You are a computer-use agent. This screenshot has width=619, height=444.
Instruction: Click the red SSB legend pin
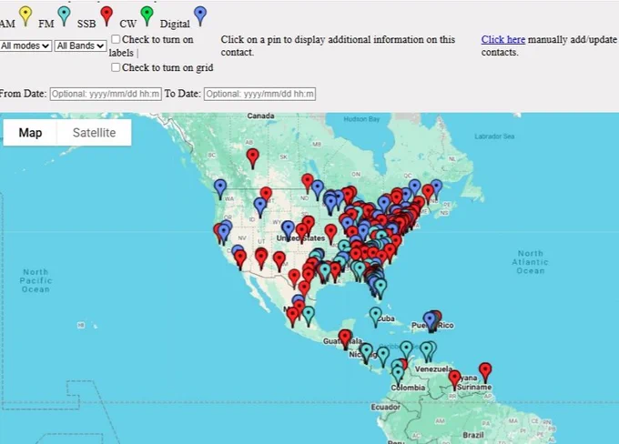[x=107, y=16]
